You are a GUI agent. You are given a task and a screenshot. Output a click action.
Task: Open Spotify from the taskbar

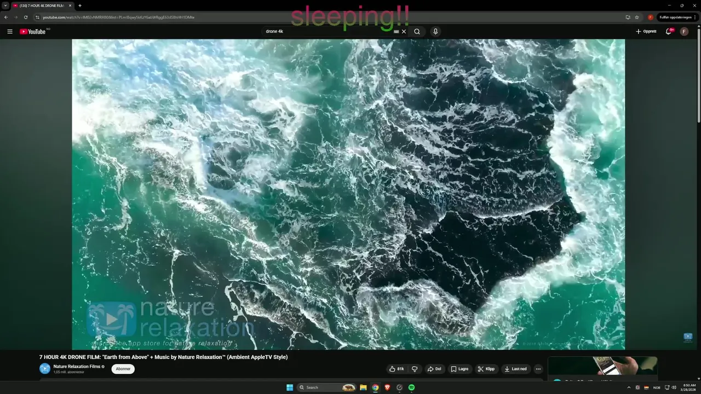point(411,387)
